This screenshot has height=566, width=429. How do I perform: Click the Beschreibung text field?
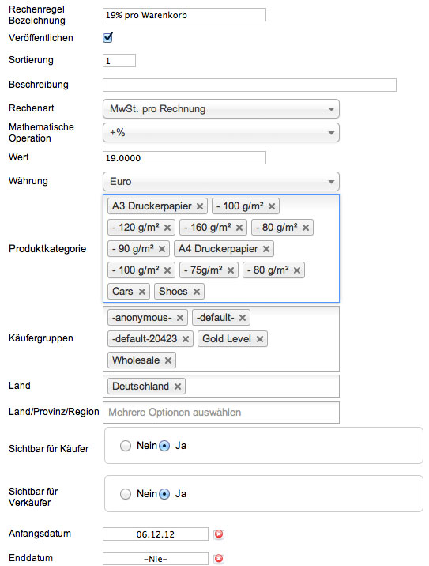[250, 85]
